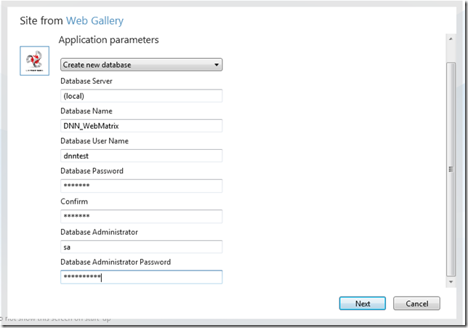468x328 pixels.
Task: Focus the Database User Name field
Action: coord(141,156)
